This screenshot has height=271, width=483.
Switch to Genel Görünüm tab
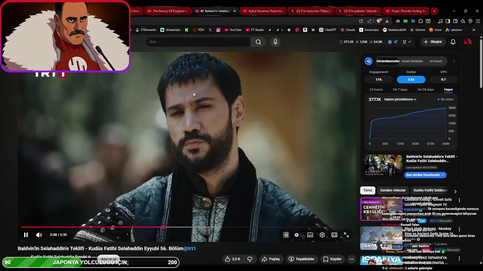click(412, 61)
